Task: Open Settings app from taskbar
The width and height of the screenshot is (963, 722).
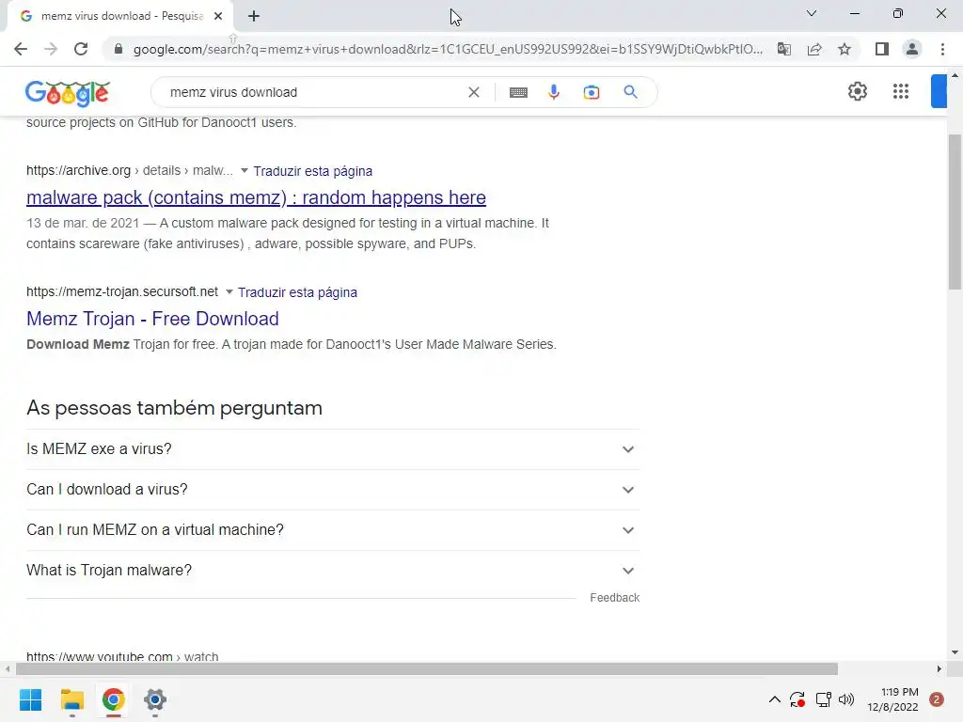Action: (155, 699)
